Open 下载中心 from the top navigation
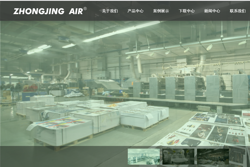250x167 pixels. pos(187,11)
